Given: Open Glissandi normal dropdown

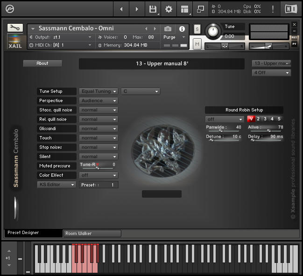Looking at the screenshot, I should pos(99,129).
